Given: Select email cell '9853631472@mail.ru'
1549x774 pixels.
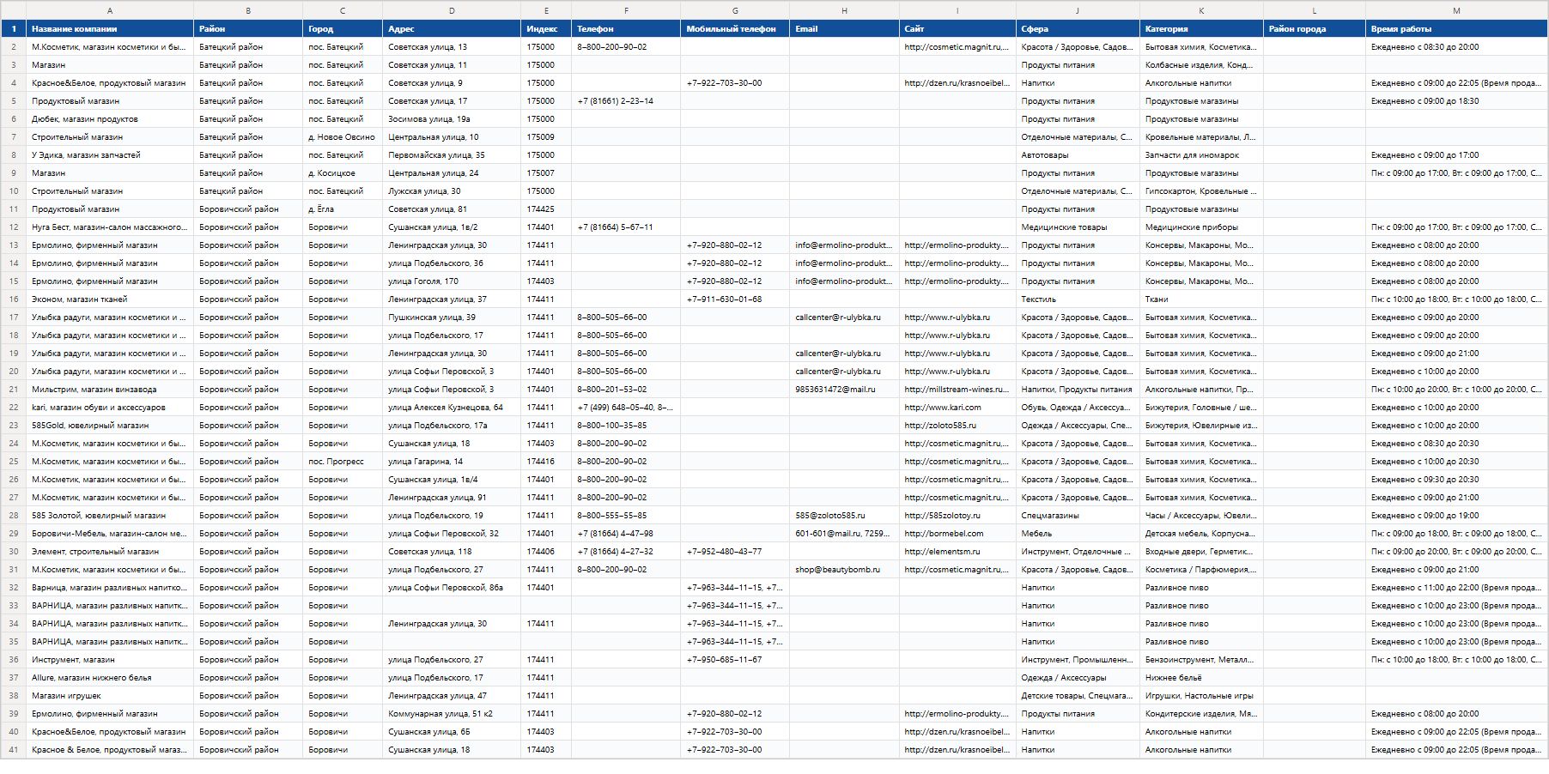Looking at the screenshot, I should point(844,390).
